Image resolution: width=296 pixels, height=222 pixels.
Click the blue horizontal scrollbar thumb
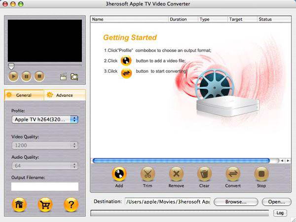click(181, 161)
